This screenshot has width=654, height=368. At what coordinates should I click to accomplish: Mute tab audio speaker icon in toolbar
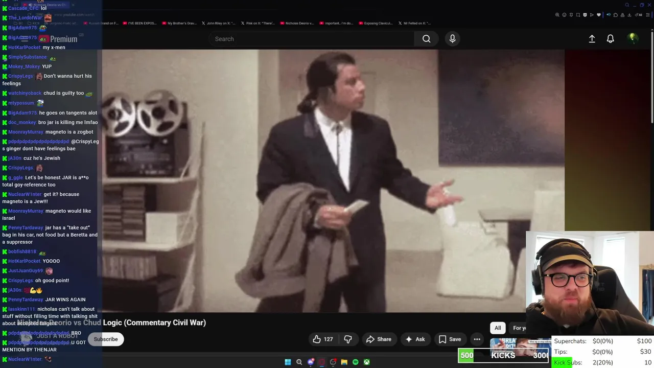pos(609,15)
